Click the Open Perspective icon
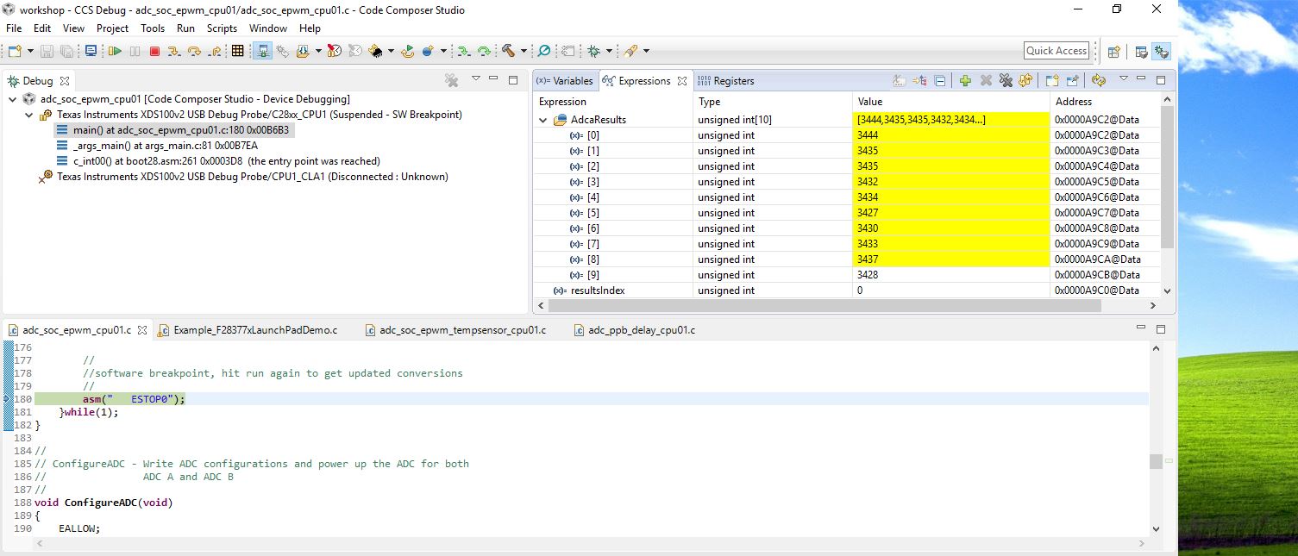The height and width of the screenshot is (556, 1298). 1113,52
